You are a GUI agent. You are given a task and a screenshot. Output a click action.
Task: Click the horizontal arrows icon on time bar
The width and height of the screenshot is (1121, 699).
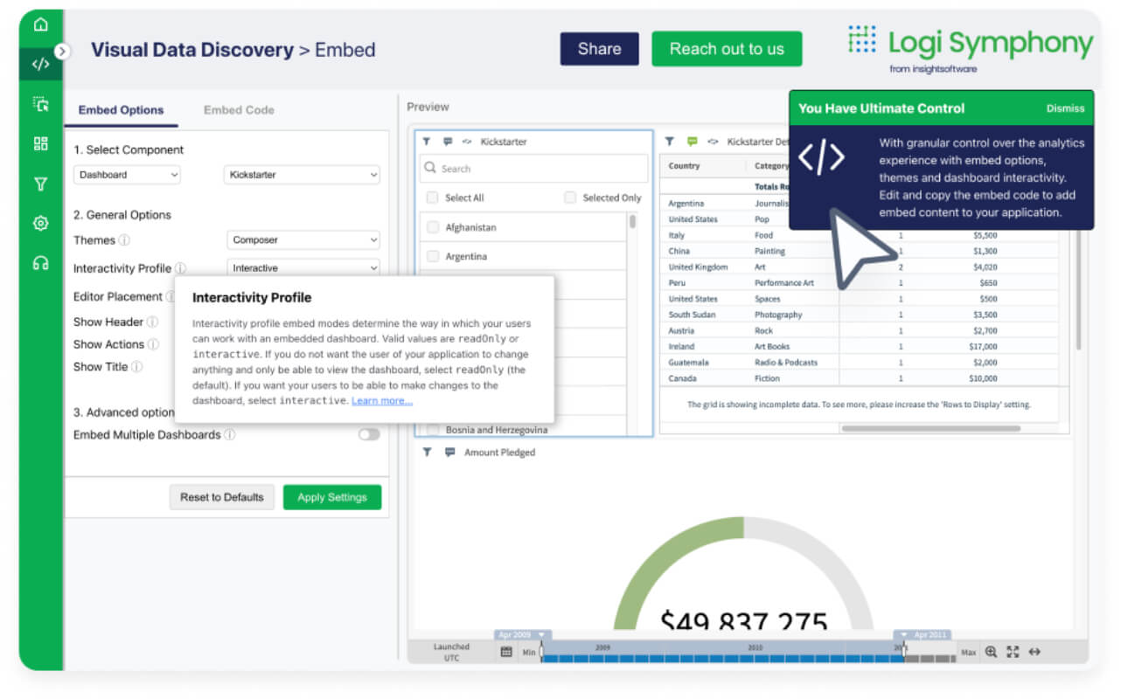coord(1034,652)
